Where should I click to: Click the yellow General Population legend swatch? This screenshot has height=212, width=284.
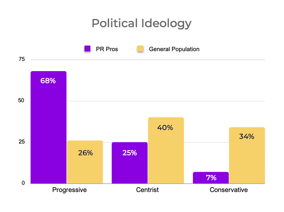pyautogui.click(x=140, y=49)
